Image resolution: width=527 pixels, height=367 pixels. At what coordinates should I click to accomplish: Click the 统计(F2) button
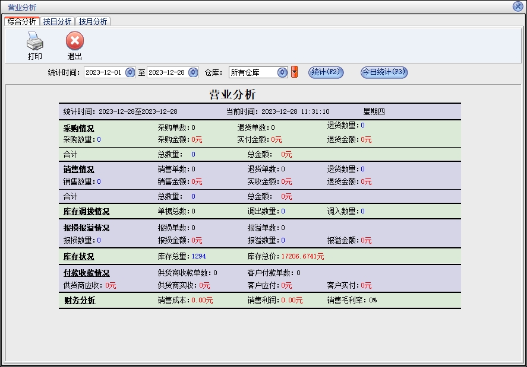[x=326, y=72]
